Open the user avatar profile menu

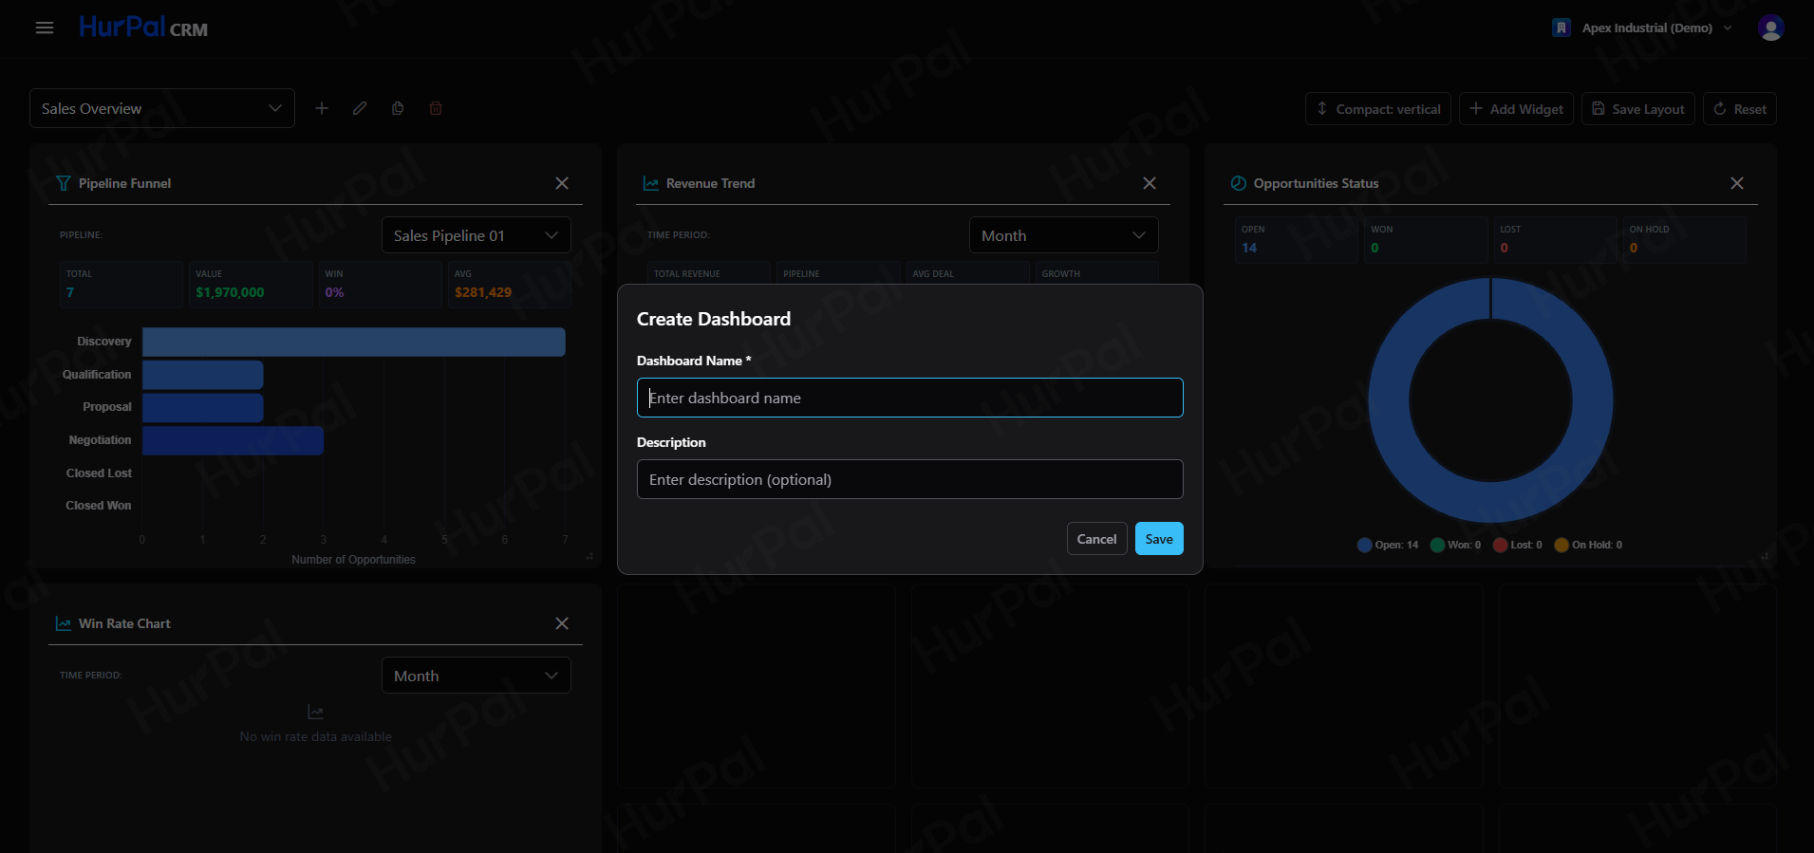point(1770,28)
